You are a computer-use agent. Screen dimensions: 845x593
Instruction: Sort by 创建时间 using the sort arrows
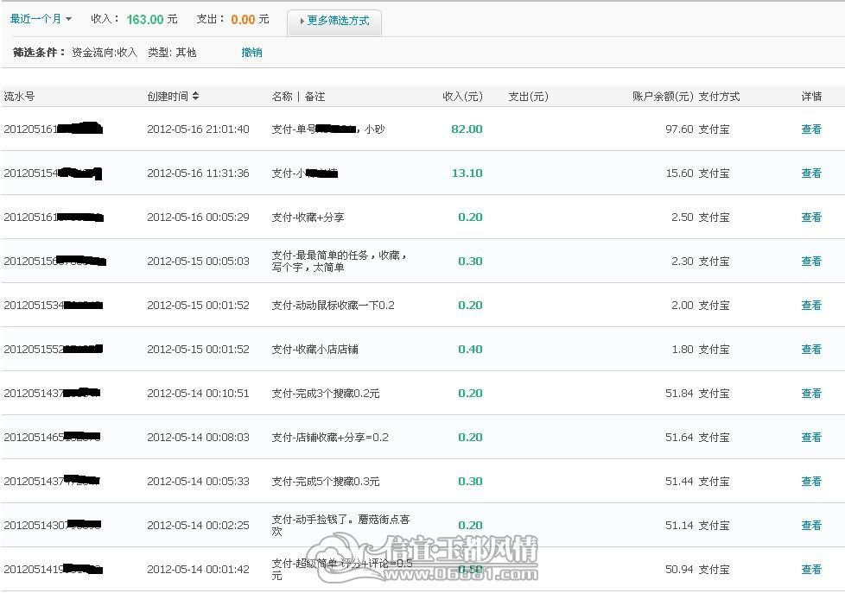tap(195, 96)
